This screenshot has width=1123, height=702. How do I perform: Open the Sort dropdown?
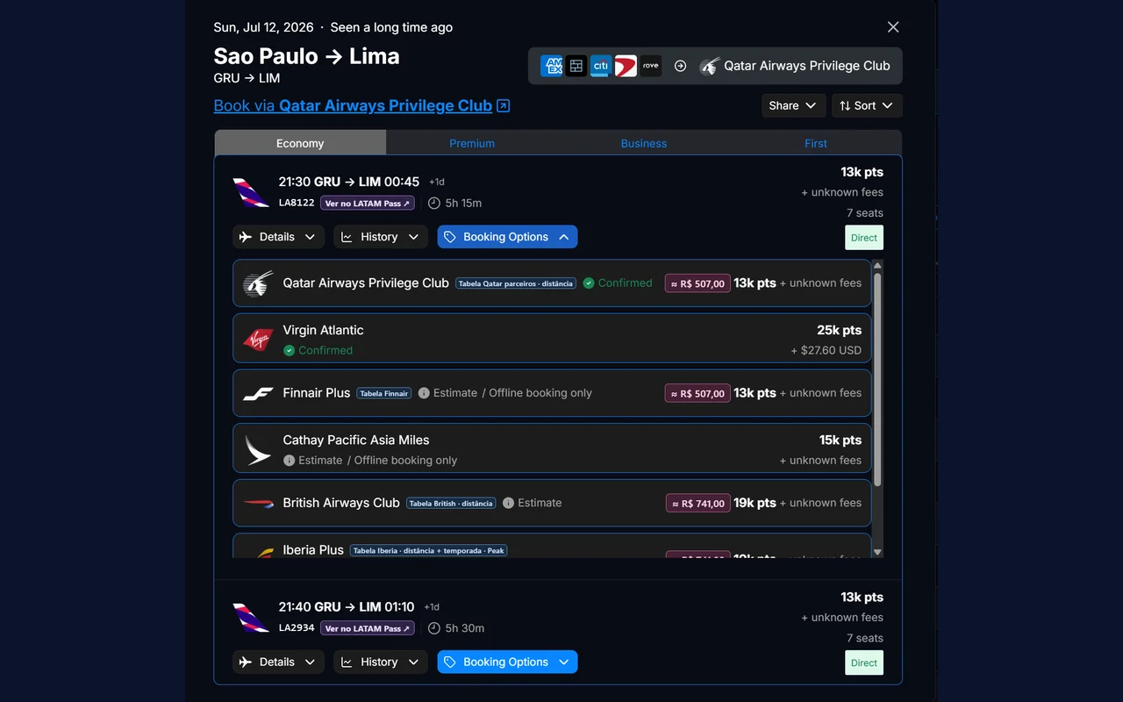point(867,105)
